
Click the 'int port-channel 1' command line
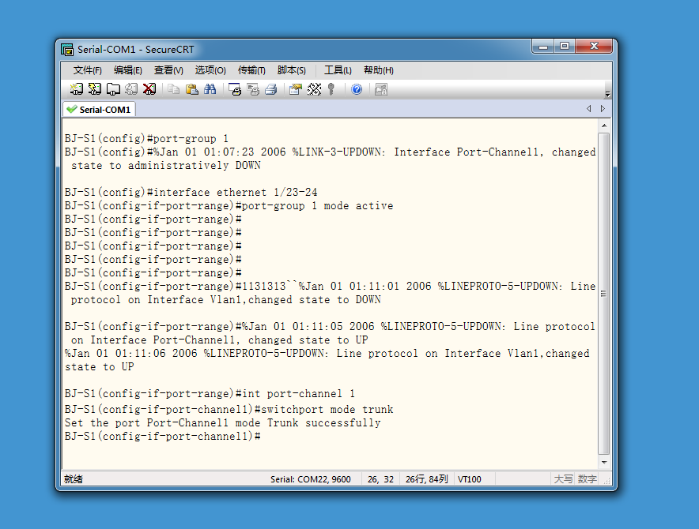[210, 394]
